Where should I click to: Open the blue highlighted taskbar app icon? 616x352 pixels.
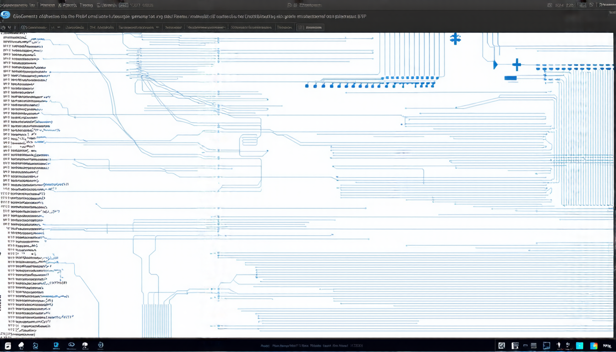(x=56, y=345)
